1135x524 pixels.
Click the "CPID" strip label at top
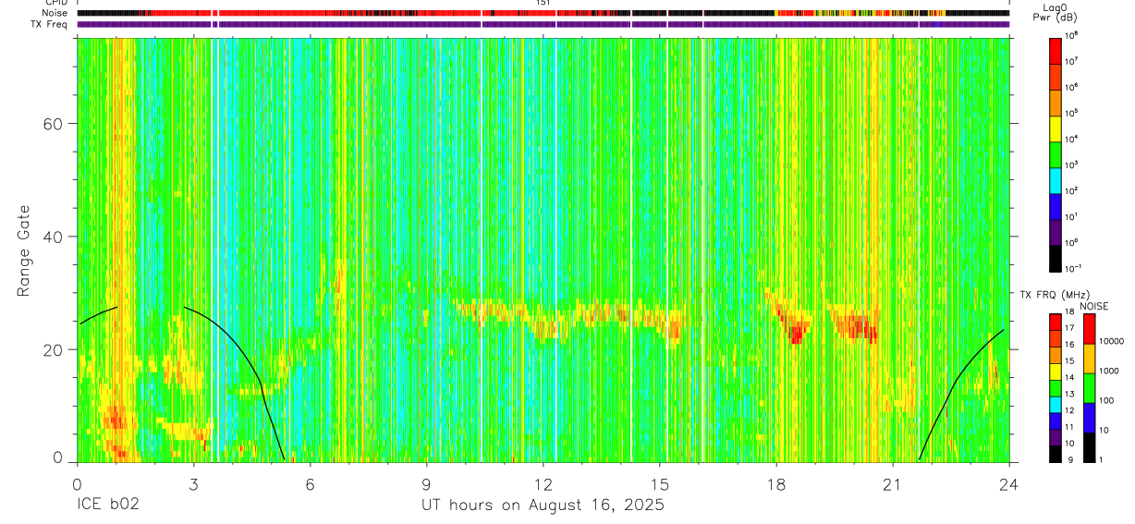click(x=56, y=3)
